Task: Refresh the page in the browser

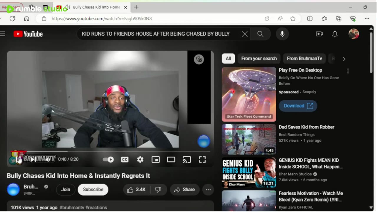Action: coord(12,19)
